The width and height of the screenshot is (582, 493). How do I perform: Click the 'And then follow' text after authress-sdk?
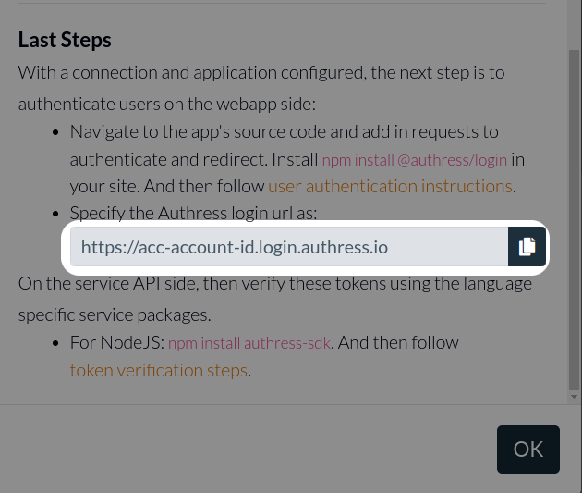[399, 343]
